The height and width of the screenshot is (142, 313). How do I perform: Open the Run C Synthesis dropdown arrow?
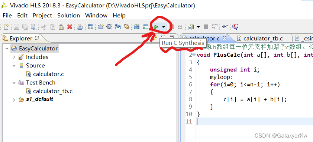164,27
